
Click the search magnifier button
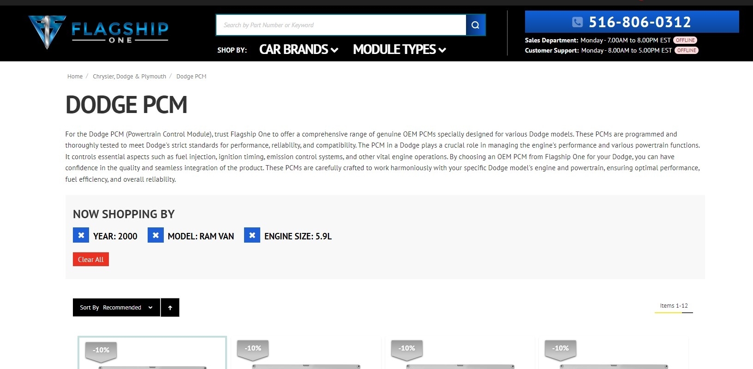click(x=476, y=25)
